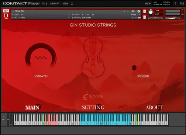This screenshot has width=186, height=135.
Task: Open the Output channel dropdown
Action: click(41, 14)
